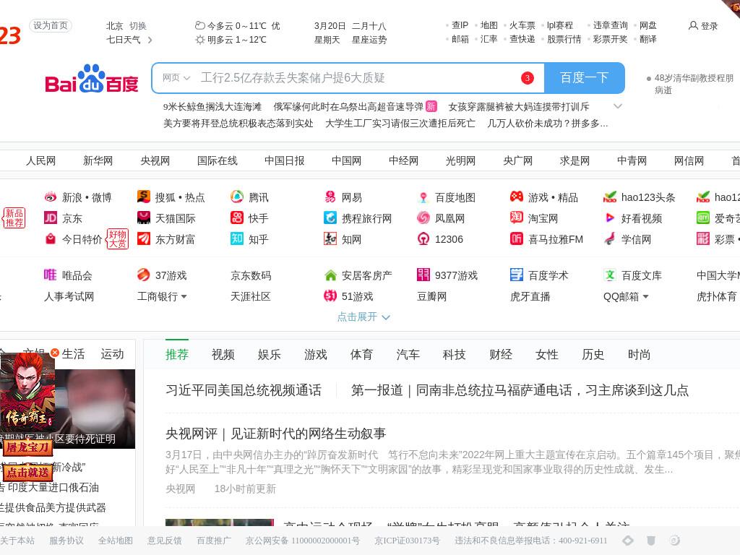Click 设为首页 button
740x555 pixels.
(x=51, y=25)
